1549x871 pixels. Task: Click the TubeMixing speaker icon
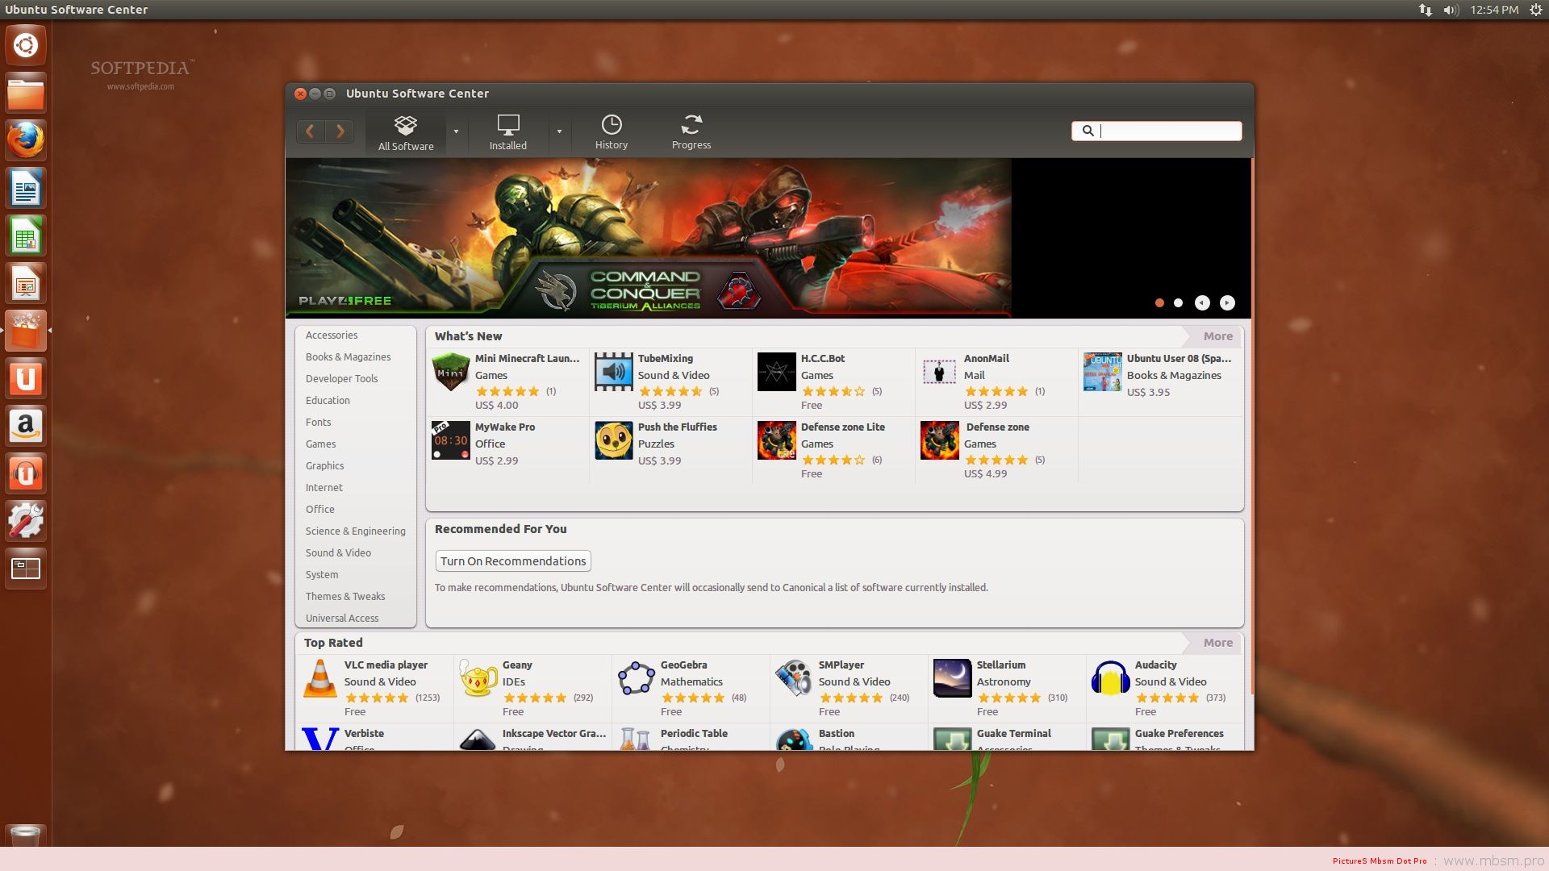point(613,372)
